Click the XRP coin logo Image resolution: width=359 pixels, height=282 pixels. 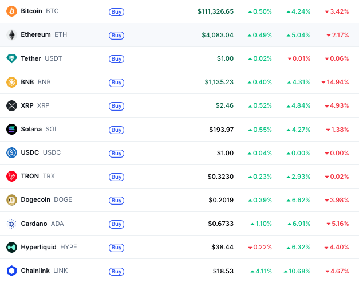click(11, 106)
